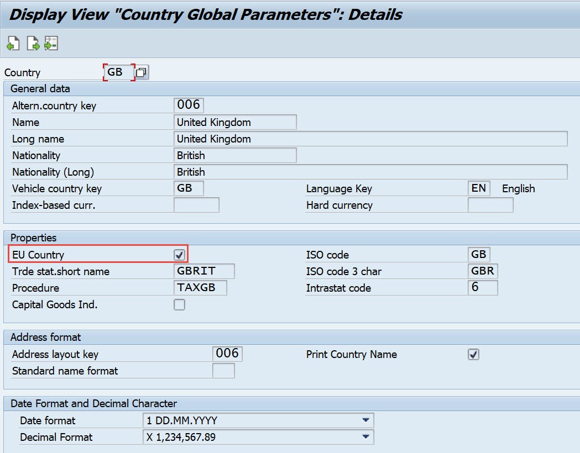580x453 pixels.
Task: Click the Intrastat code label
Action: (338, 288)
